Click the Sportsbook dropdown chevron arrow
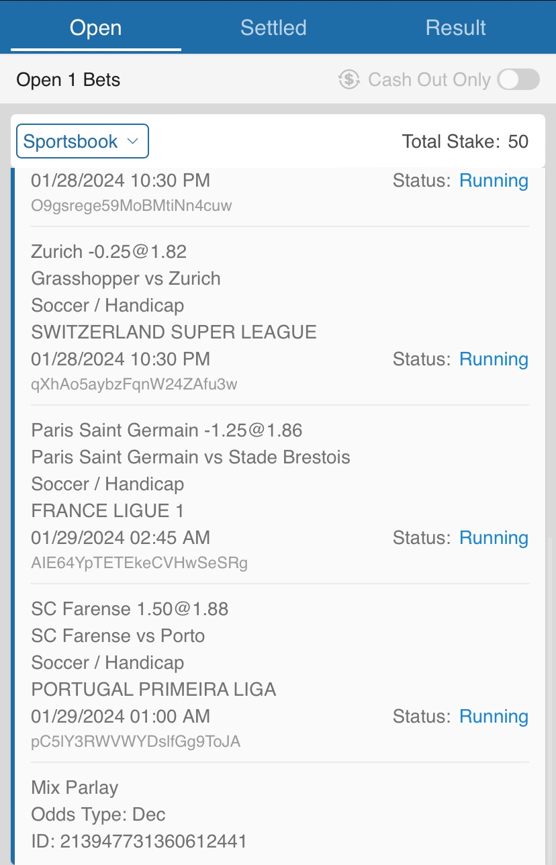The width and height of the screenshot is (556, 865). pyautogui.click(x=133, y=142)
